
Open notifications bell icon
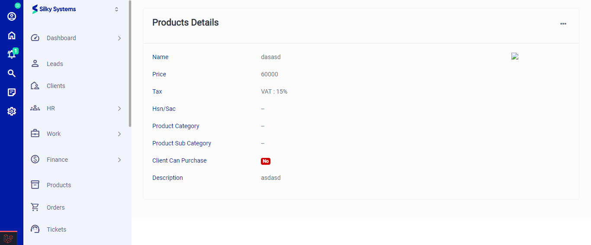click(x=12, y=54)
